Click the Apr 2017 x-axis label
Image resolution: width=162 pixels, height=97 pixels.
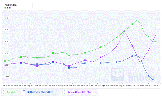[89, 86]
